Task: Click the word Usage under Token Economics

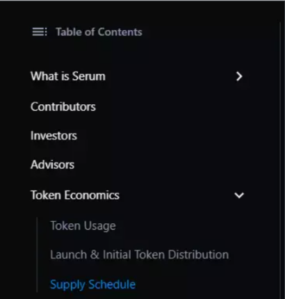Action: tap(99, 226)
